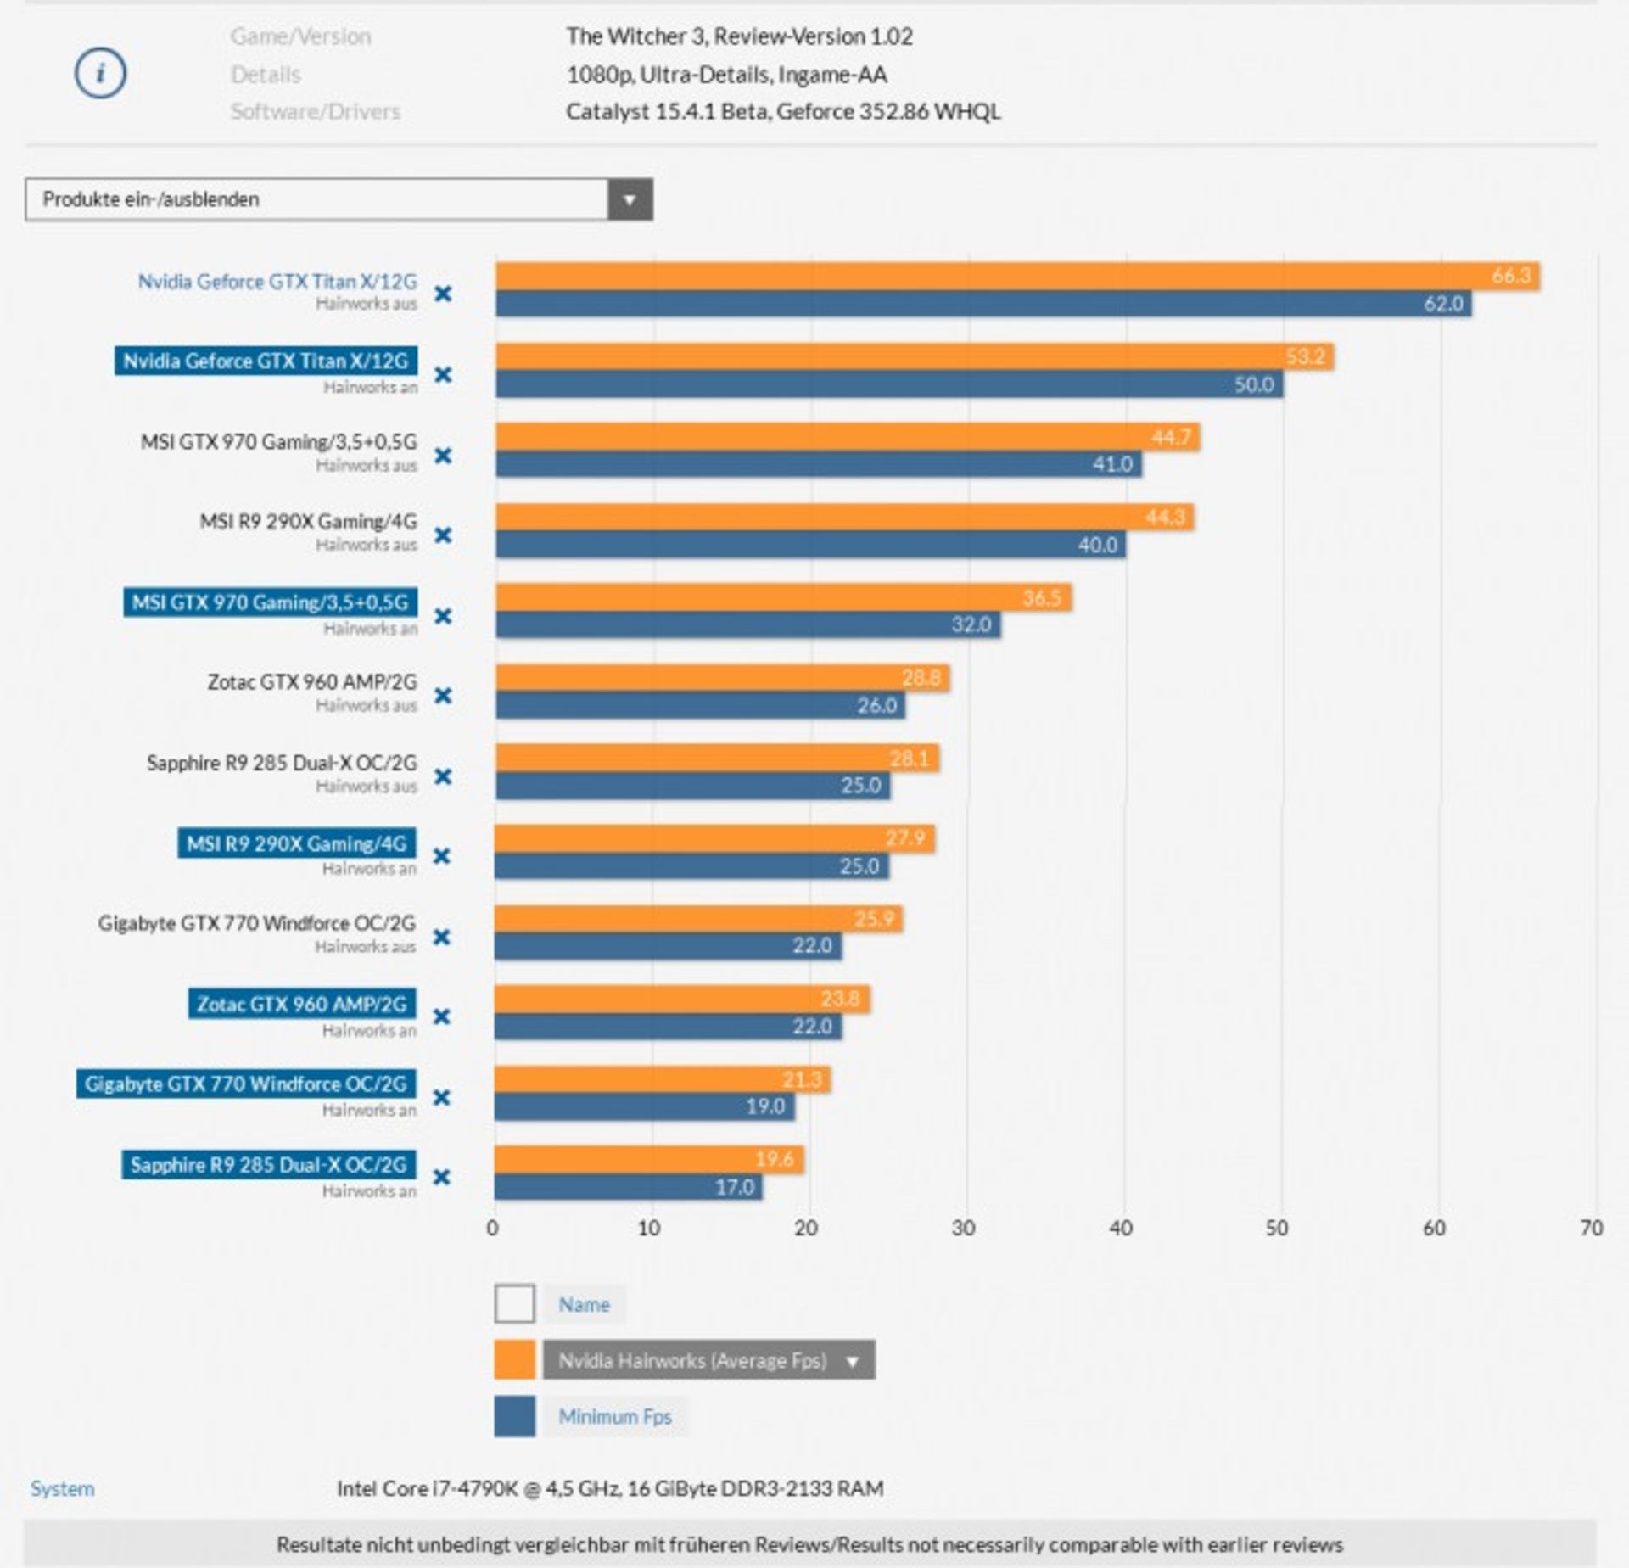This screenshot has height=1568, width=1629.
Task: Click the blue 17.0 bar
Action: point(628,1187)
